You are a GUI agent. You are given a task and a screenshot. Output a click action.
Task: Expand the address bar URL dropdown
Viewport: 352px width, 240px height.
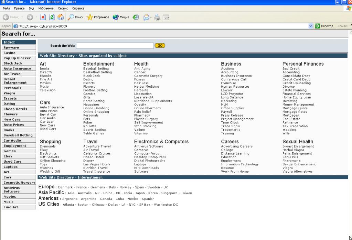(310, 26)
